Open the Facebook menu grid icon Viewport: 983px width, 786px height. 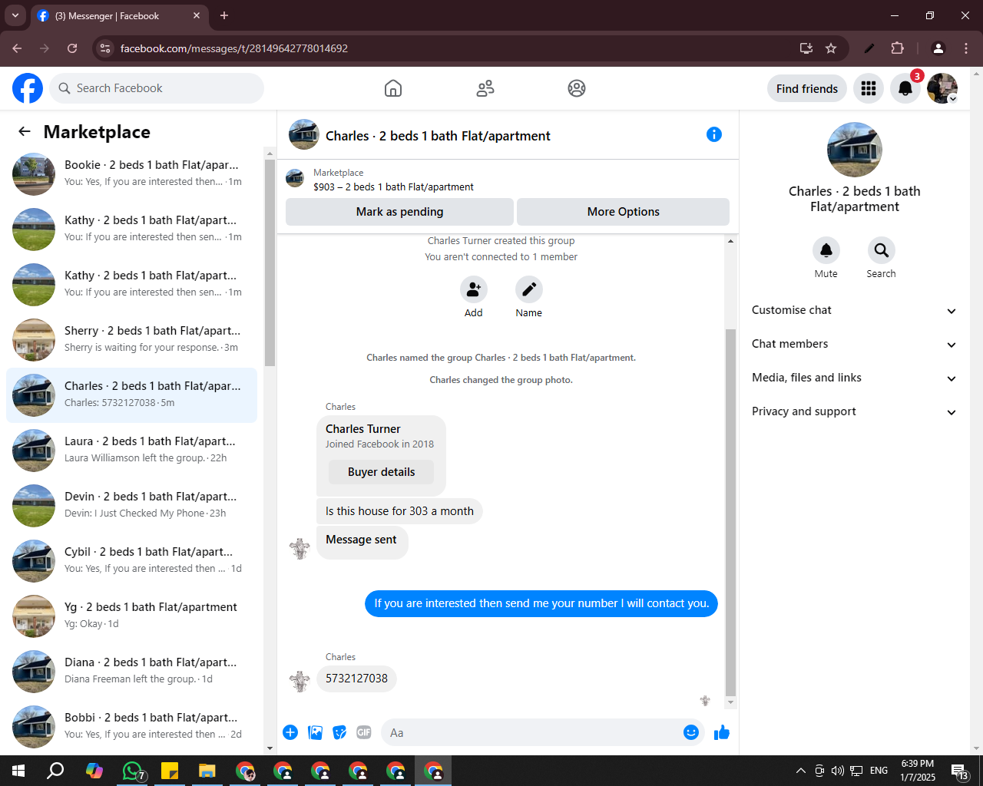point(869,88)
